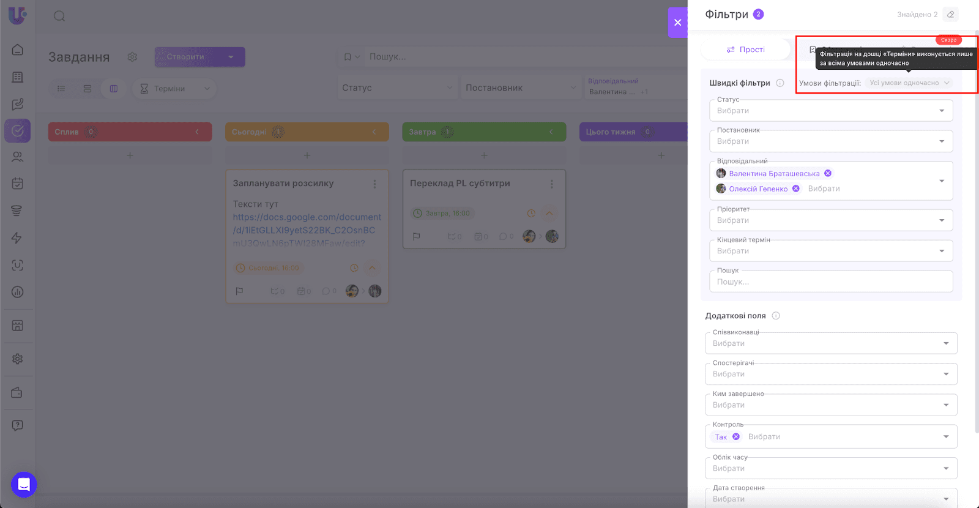Click info icon next to Додаткові поля

776,316
